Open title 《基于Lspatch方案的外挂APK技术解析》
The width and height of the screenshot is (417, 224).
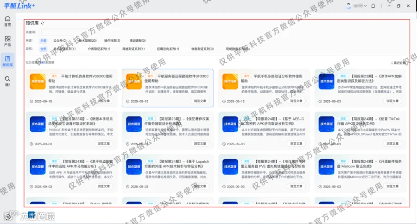pyautogui.click(x=177, y=164)
